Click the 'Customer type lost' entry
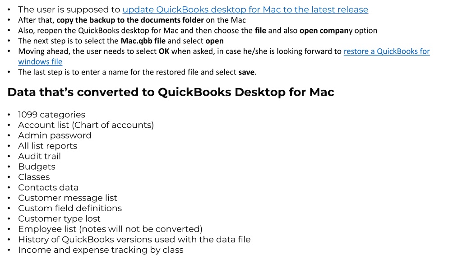 coord(59,219)
